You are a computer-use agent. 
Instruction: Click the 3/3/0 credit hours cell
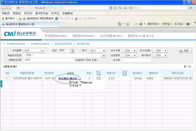pyautogui.click(x=111, y=78)
